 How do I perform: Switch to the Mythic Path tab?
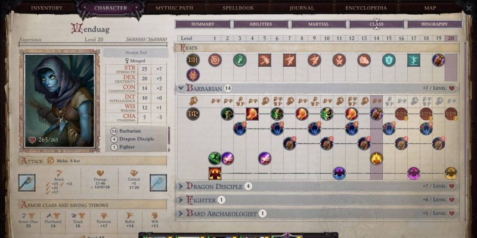tap(174, 8)
